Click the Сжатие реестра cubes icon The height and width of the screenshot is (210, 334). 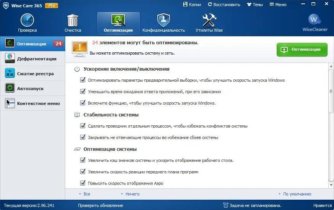(10, 73)
